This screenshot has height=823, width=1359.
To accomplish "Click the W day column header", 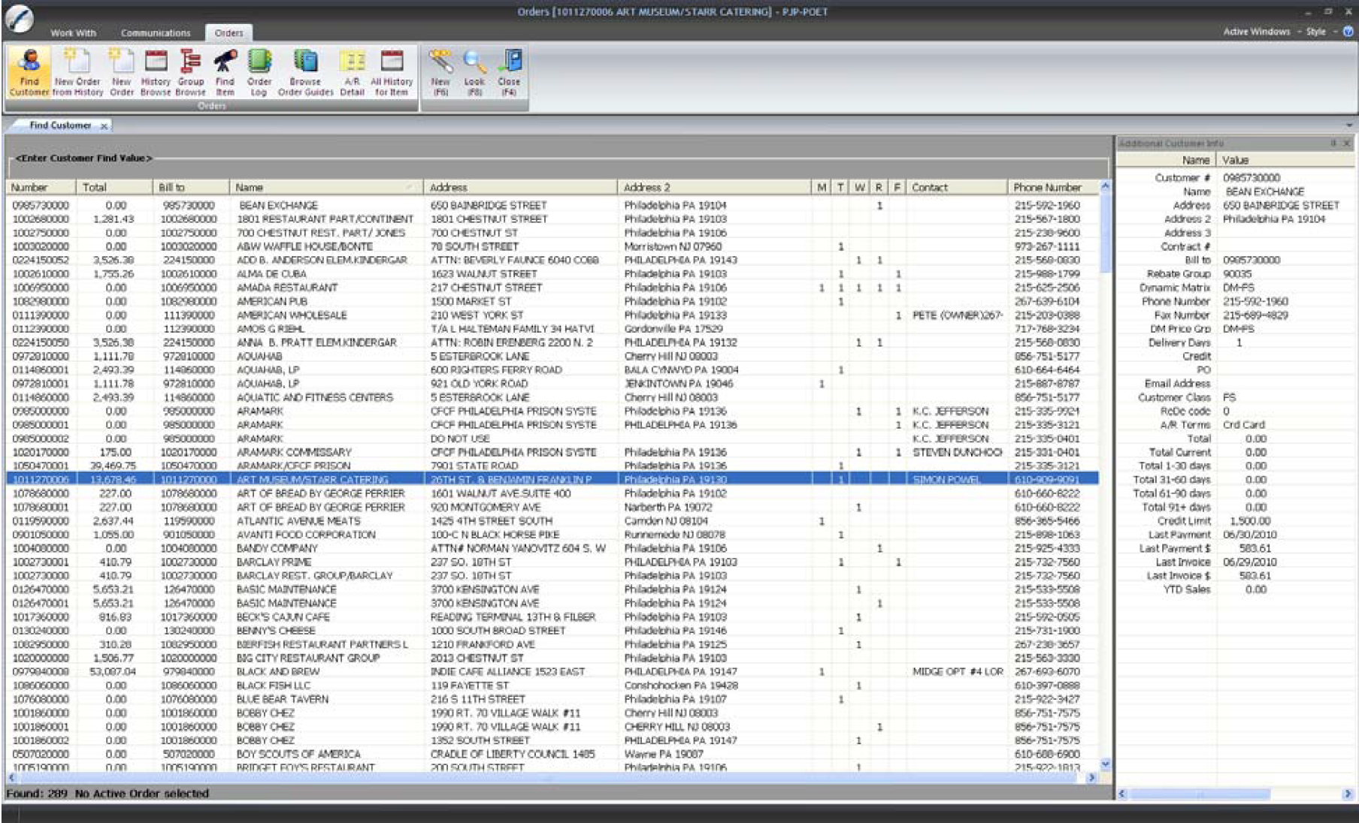I will point(859,187).
